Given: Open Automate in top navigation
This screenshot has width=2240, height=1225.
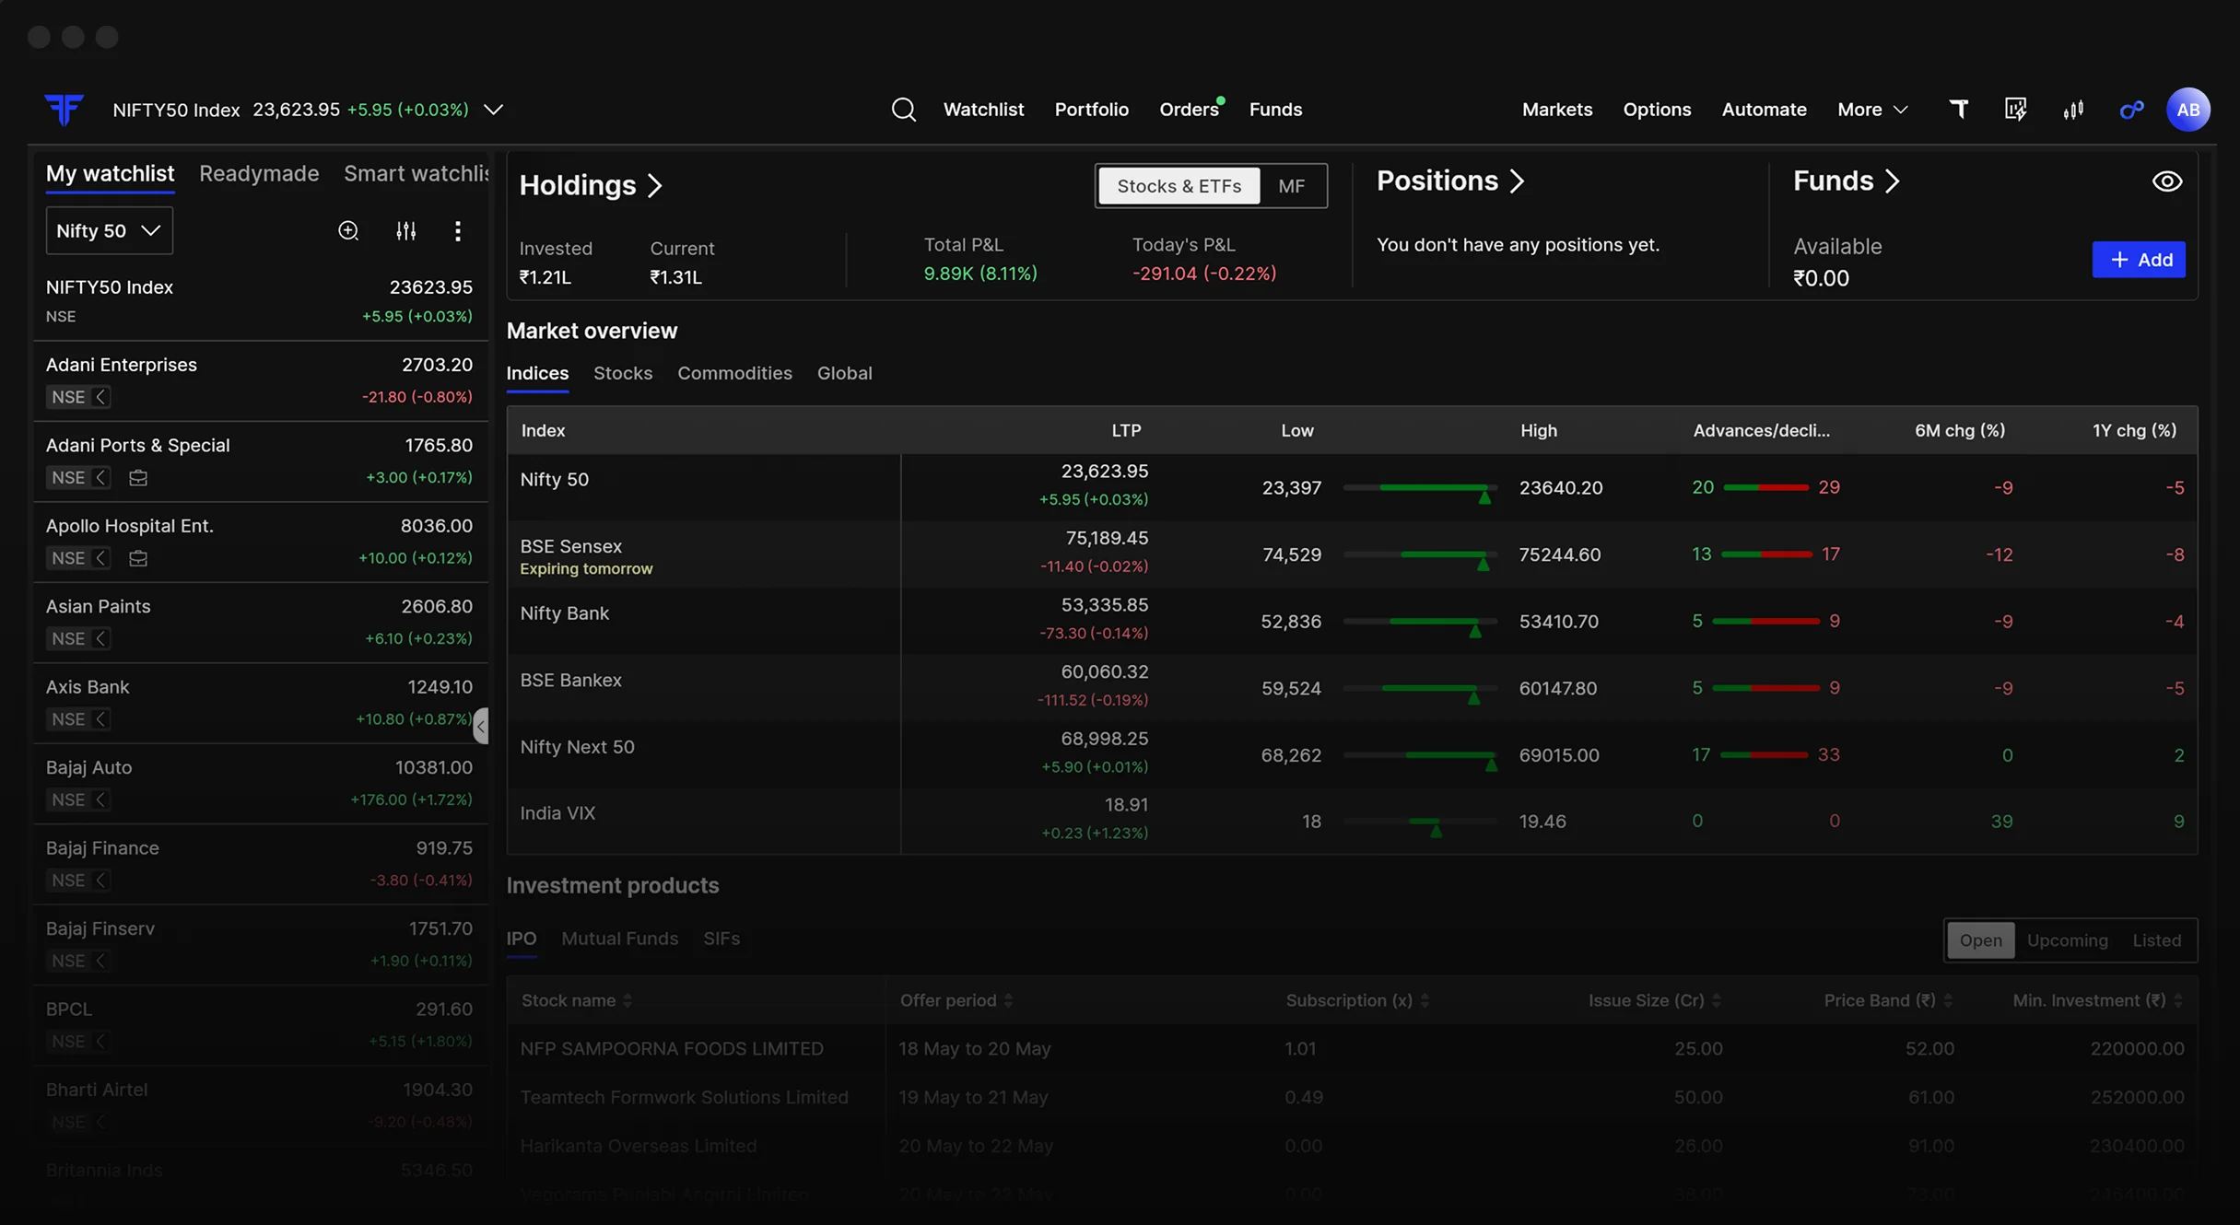Looking at the screenshot, I should (1764, 110).
